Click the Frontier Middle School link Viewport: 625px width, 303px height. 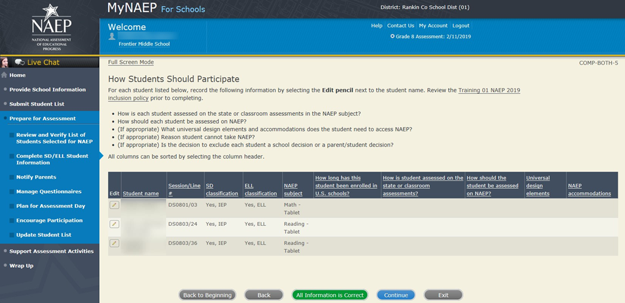tap(144, 44)
